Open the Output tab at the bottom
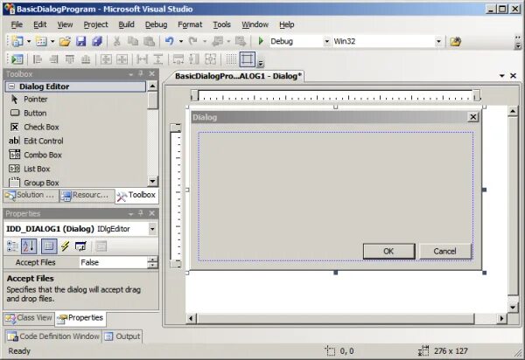The height and width of the screenshot is (360, 525). pos(122,336)
